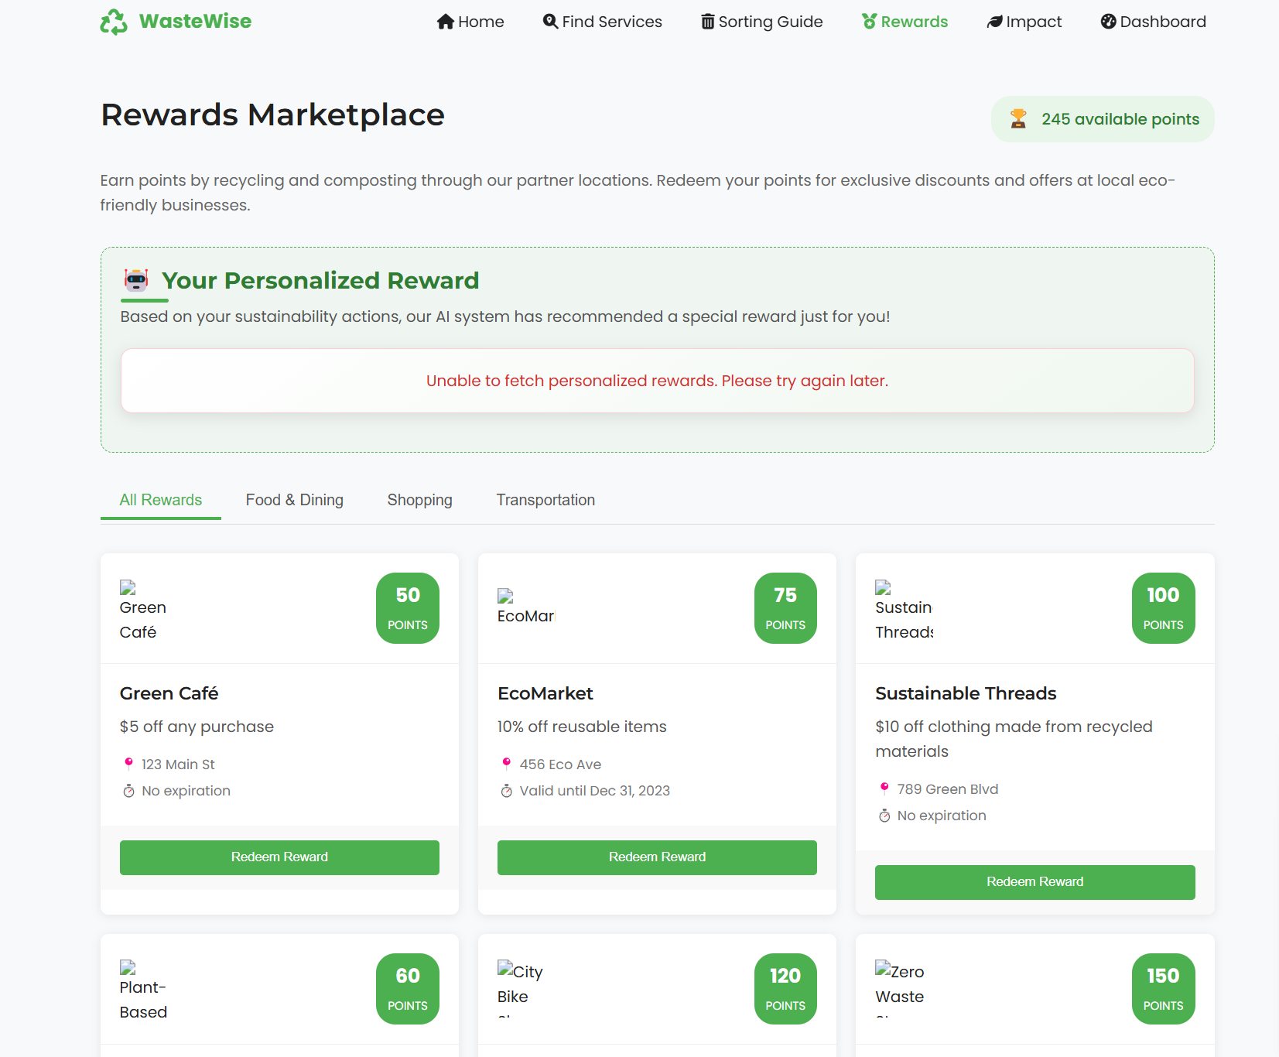The image size is (1279, 1057).
Task: Click the robot icon by Personalized Reward
Action: 136,280
